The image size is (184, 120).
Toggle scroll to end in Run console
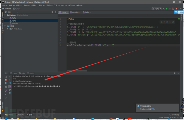[10, 87]
